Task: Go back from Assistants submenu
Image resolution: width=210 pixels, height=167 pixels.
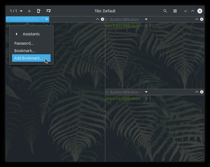Action: pos(16,34)
